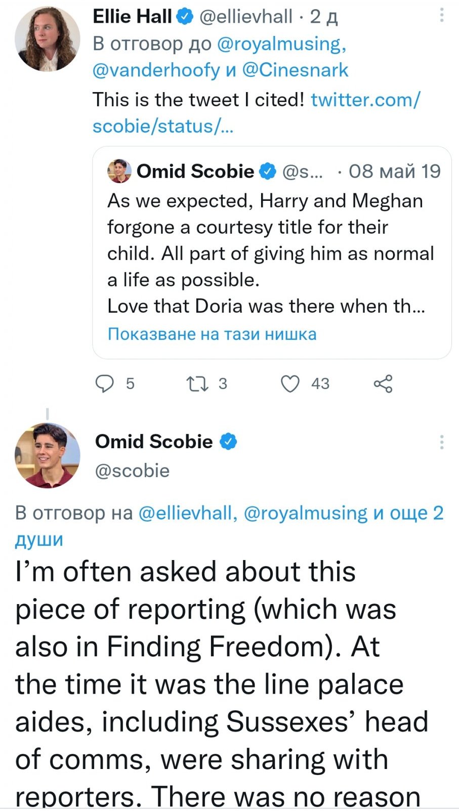Click @ellievhall mention in Omid's reply
This screenshot has height=811, width=459.
pos(185,513)
